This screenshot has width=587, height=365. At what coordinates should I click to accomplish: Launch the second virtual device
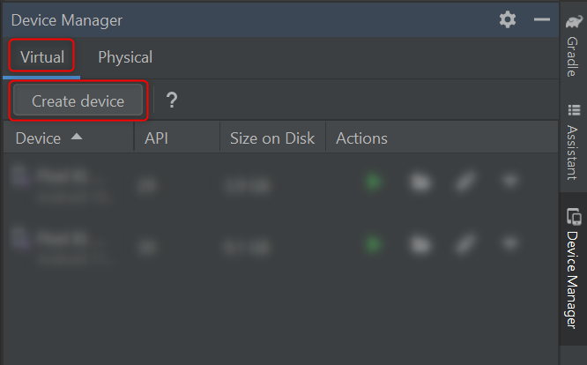click(373, 245)
